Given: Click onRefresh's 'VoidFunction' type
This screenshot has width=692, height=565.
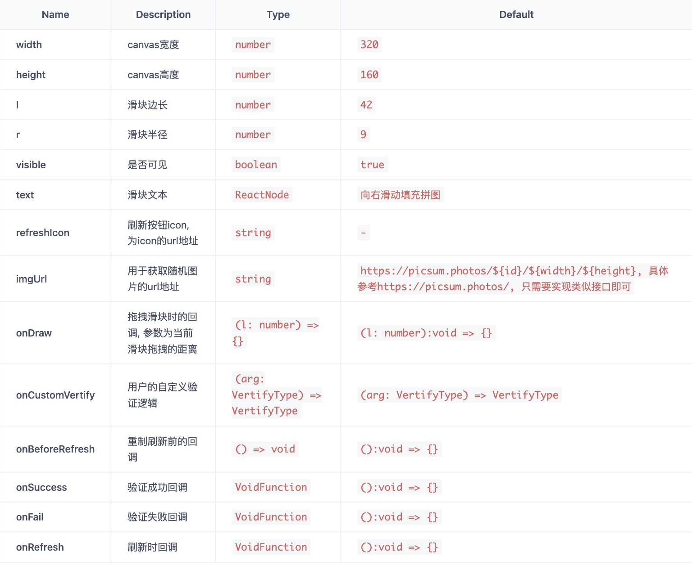Looking at the screenshot, I should 271,547.
